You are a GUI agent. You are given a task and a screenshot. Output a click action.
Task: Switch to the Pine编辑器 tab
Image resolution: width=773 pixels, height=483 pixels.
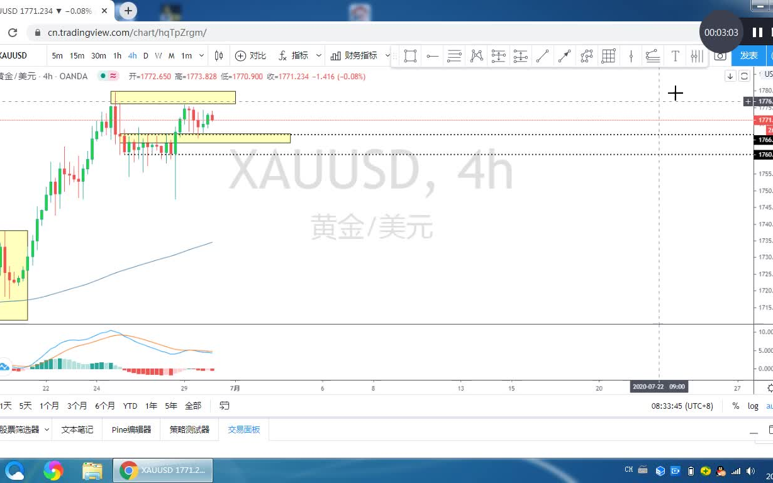click(x=130, y=430)
